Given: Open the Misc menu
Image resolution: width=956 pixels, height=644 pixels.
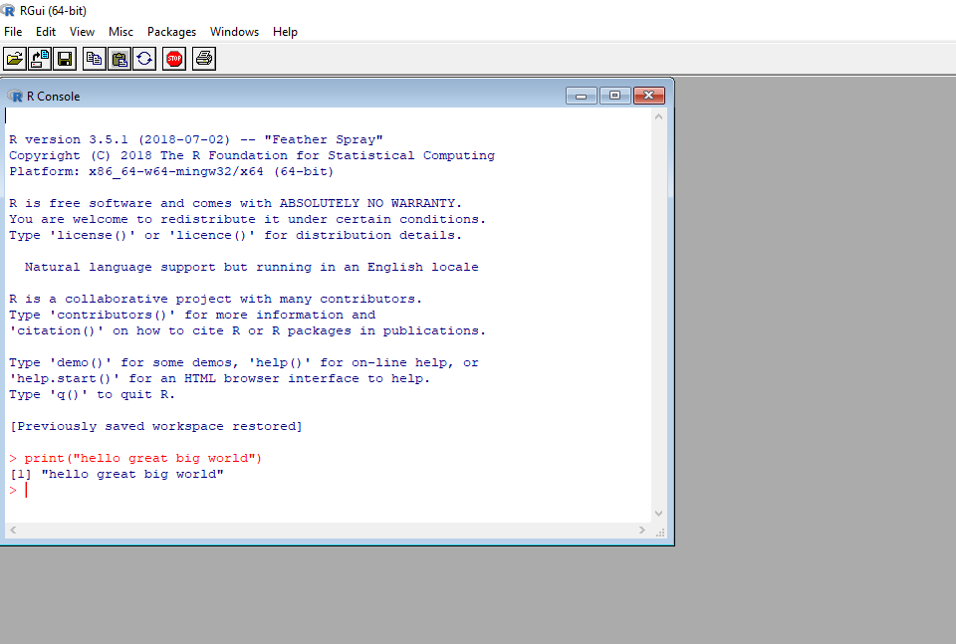Looking at the screenshot, I should point(120,32).
